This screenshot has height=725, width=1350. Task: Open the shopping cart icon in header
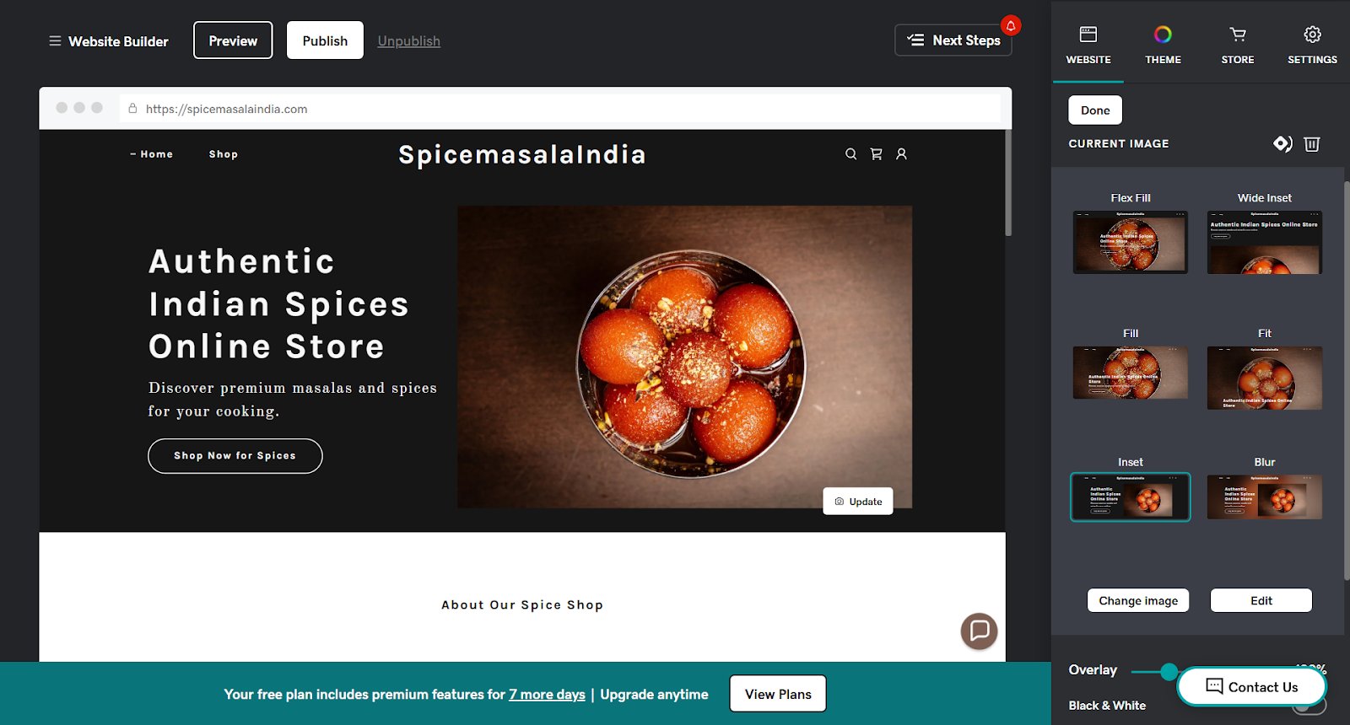[876, 154]
